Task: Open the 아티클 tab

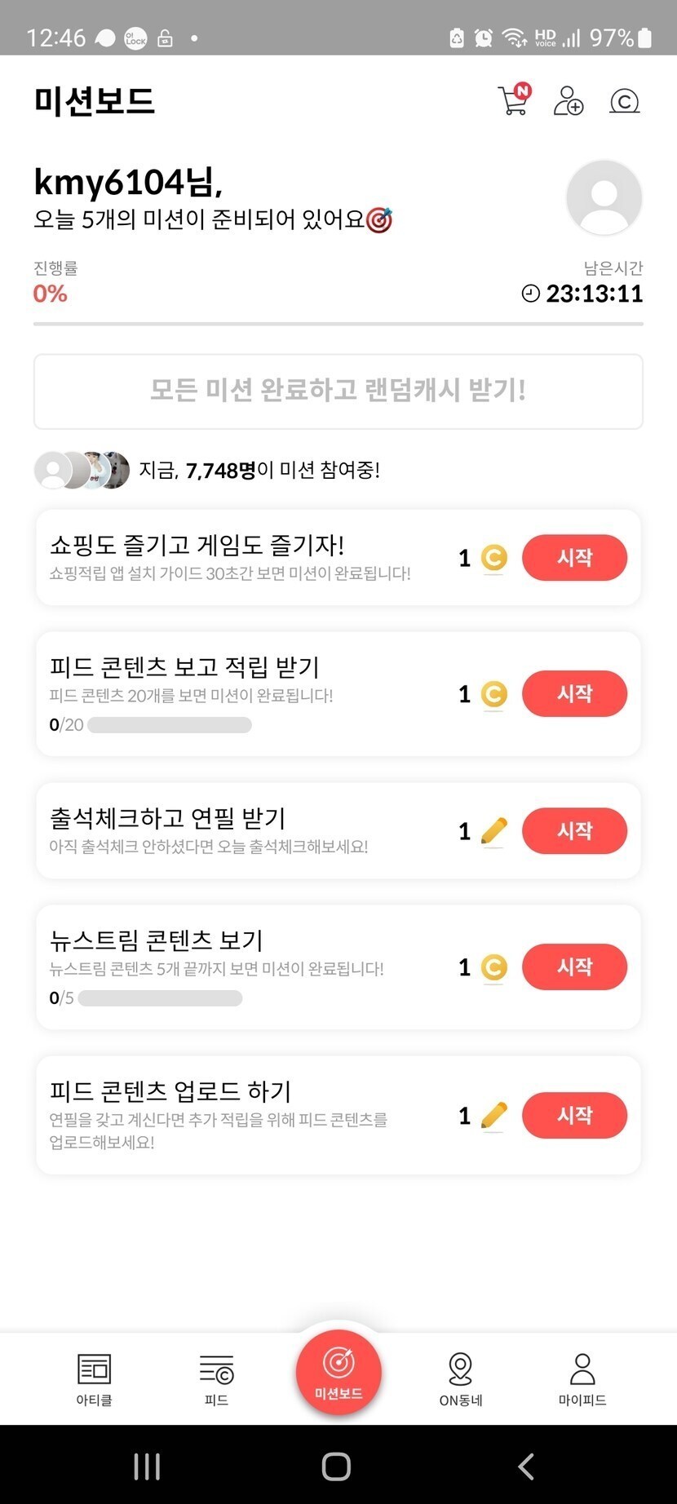Action: pyautogui.click(x=94, y=1379)
